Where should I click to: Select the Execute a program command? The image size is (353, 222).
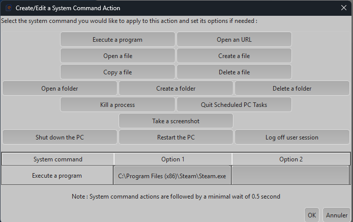pos(117,40)
